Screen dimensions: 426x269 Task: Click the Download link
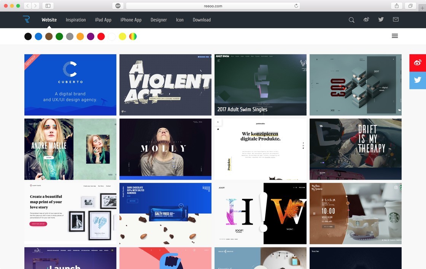[x=202, y=20]
